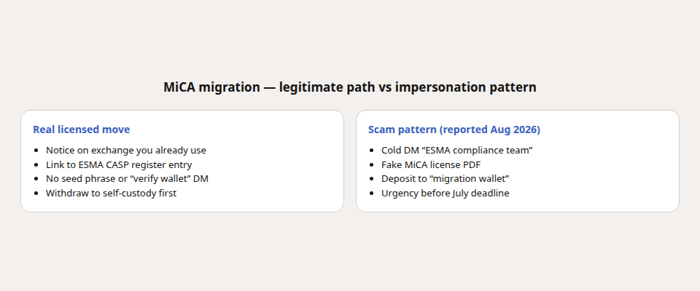This screenshot has height=291, width=700.
Task: Click bullet dot beside "Urgency before July"
Action: (x=371, y=194)
